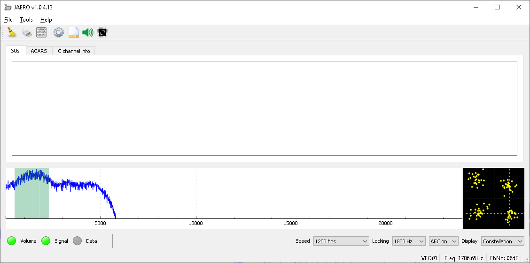
Task: Switch to the SUs tab
Action: tap(16, 51)
